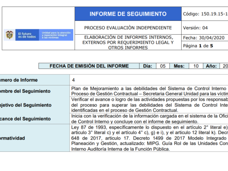Click 'Interno Auditoría Interna de la Función Pública' line
228x171 pixels.
point(121,149)
